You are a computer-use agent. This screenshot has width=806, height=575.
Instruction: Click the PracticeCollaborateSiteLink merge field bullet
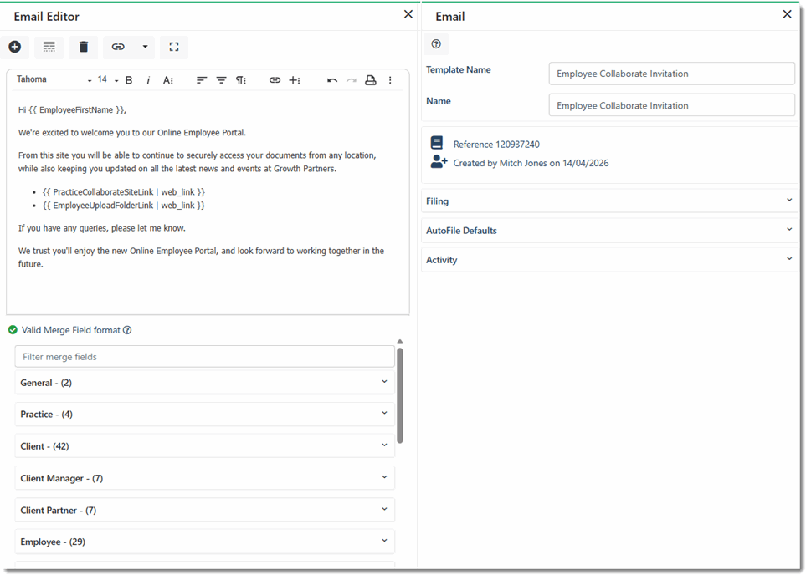click(x=123, y=192)
